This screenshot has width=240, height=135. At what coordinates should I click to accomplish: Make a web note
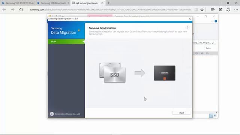click(x=220, y=10)
